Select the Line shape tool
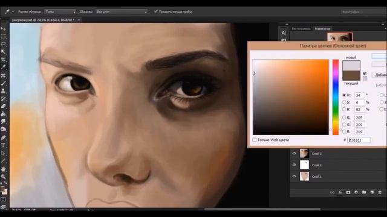The image size is (387, 217). pos(3,161)
